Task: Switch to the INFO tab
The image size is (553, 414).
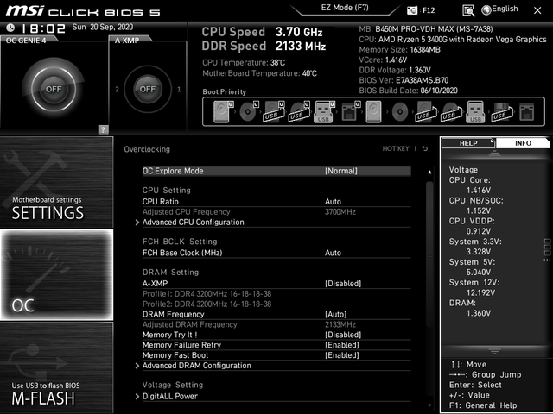Action: 523,143
